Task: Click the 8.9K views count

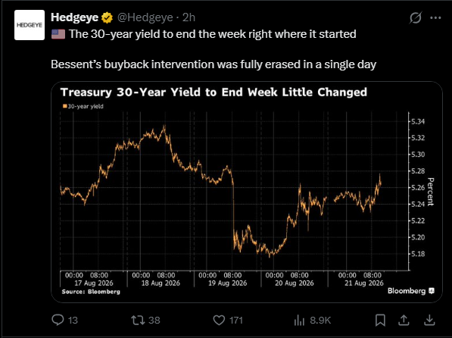Action: click(320, 320)
